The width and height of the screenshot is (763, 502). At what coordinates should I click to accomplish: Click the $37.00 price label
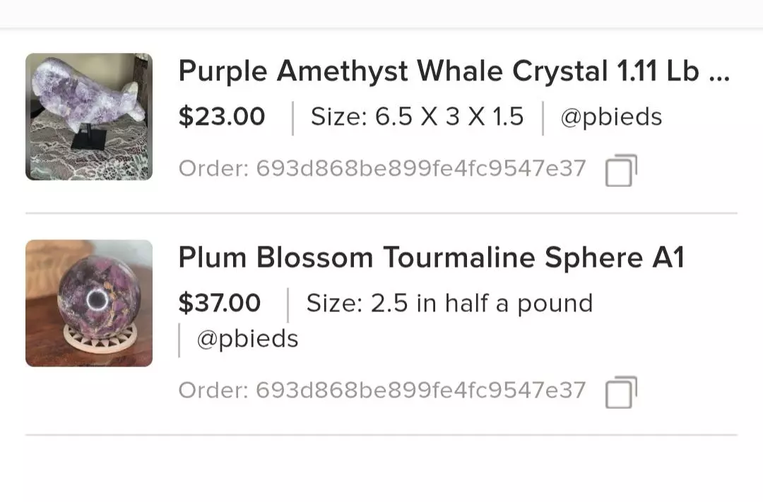[x=220, y=302]
